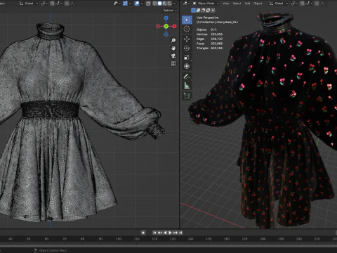This screenshot has width=337, height=253.
Task: Open snapping options dropdown in left header
Action: [59, 4]
